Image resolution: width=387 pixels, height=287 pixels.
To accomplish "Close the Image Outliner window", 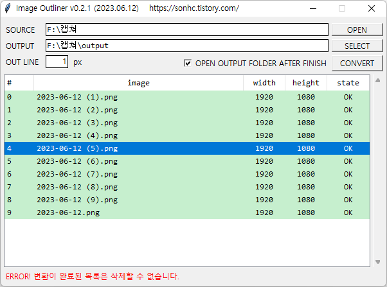I will click(372, 8).
